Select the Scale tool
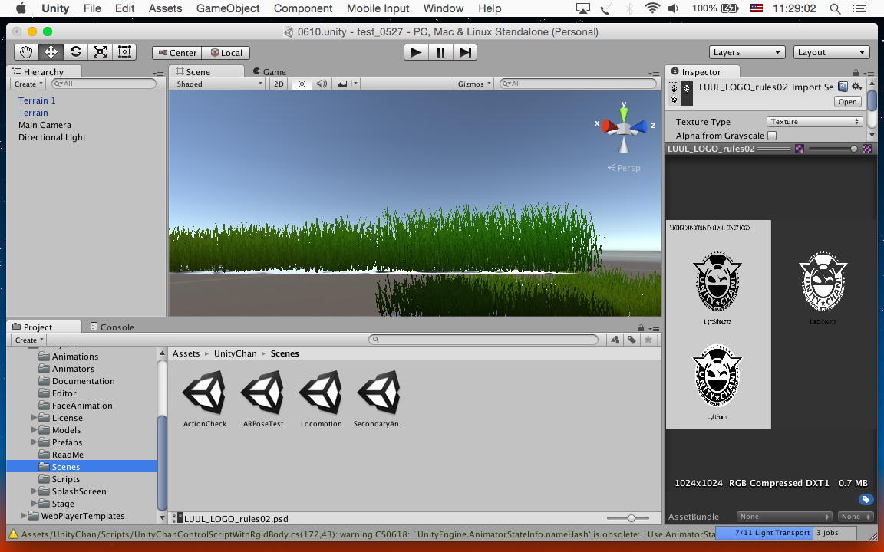 pyautogui.click(x=100, y=52)
